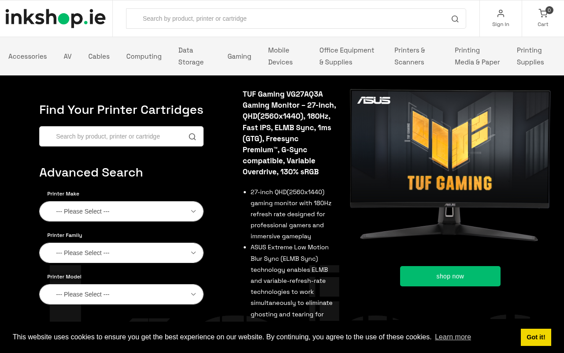564x353 pixels.
Task: Click the Advanced Search heading
Action: tap(91, 172)
